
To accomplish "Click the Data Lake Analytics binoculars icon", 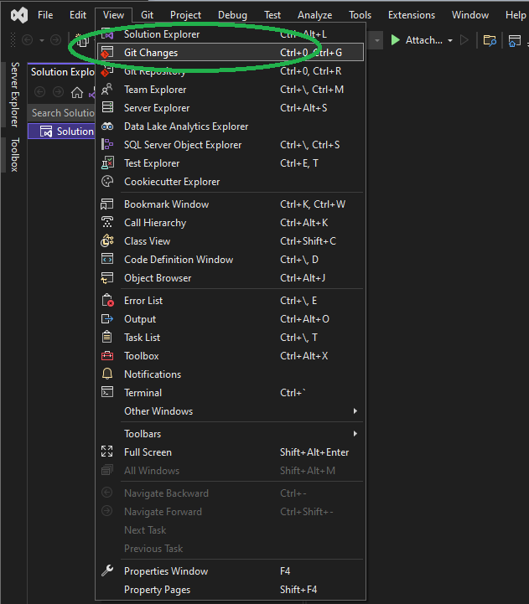I will point(107,126).
